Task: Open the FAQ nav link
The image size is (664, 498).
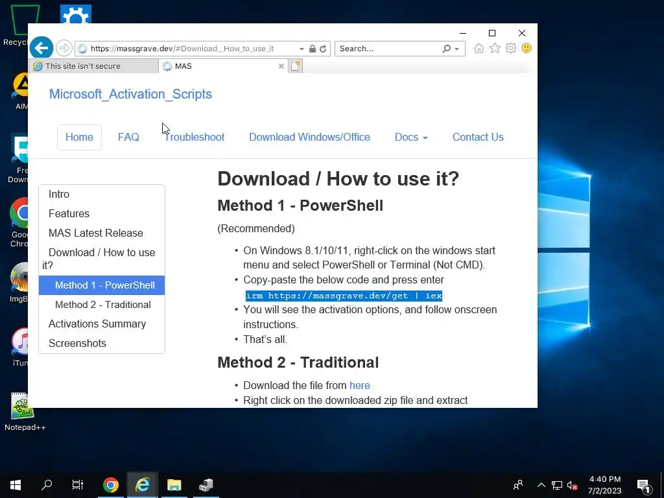Action: pyautogui.click(x=128, y=137)
